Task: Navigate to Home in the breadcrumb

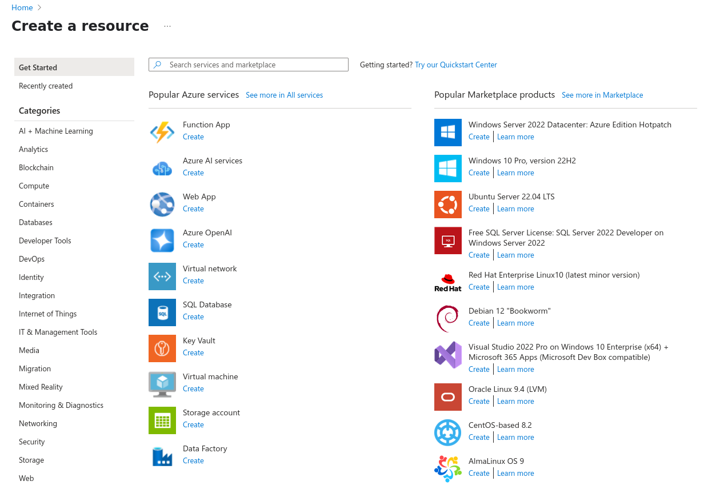Action: (22, 8)
